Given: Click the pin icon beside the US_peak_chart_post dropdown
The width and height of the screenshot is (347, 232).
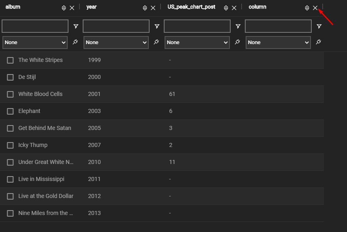Looking at the screenshot, I should click(237, 42).
